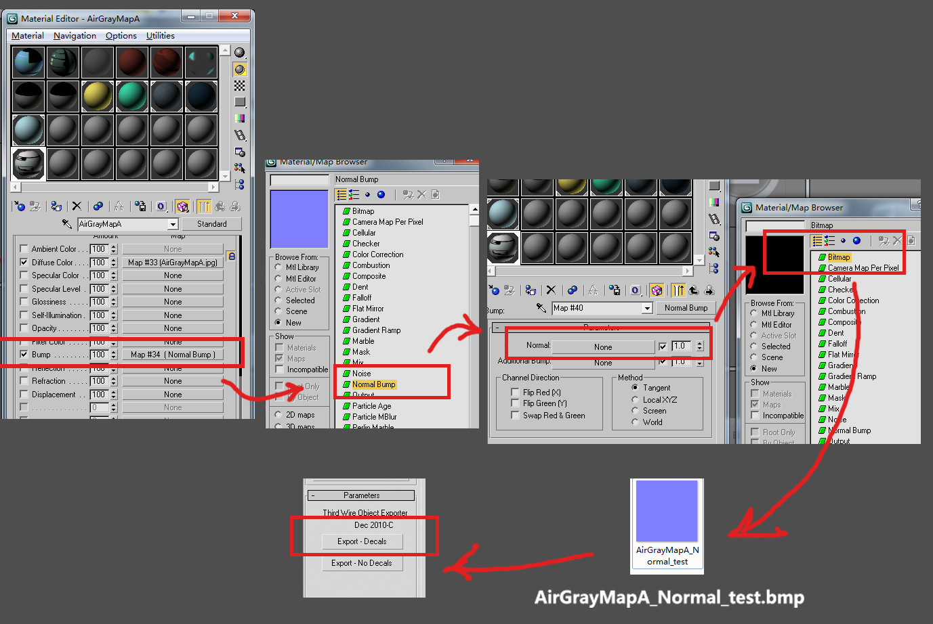Toggle checkered Background icon in side toolbar
This screenshot has height=624, width=933.
[240, 85]
